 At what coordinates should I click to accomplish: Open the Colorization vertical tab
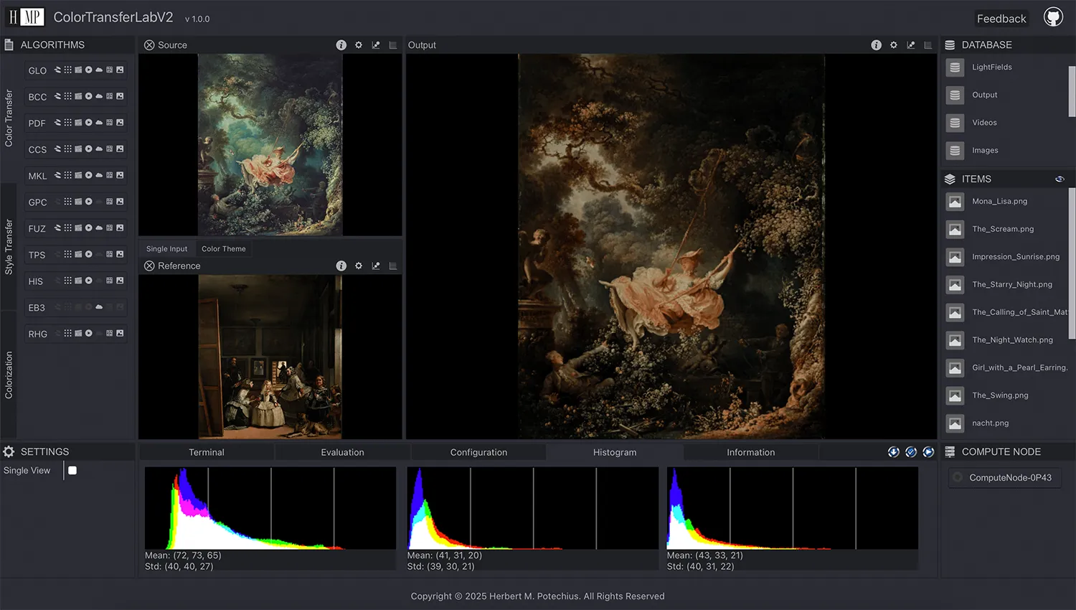(x=9, y=375)
